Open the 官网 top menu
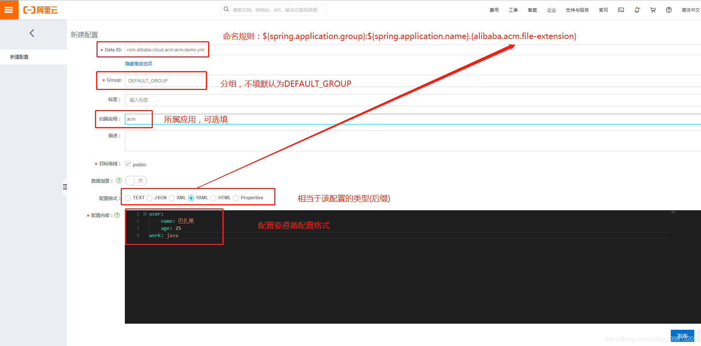Screen dimensions: 701x346 pyautogui.click(x=603, y=10)
